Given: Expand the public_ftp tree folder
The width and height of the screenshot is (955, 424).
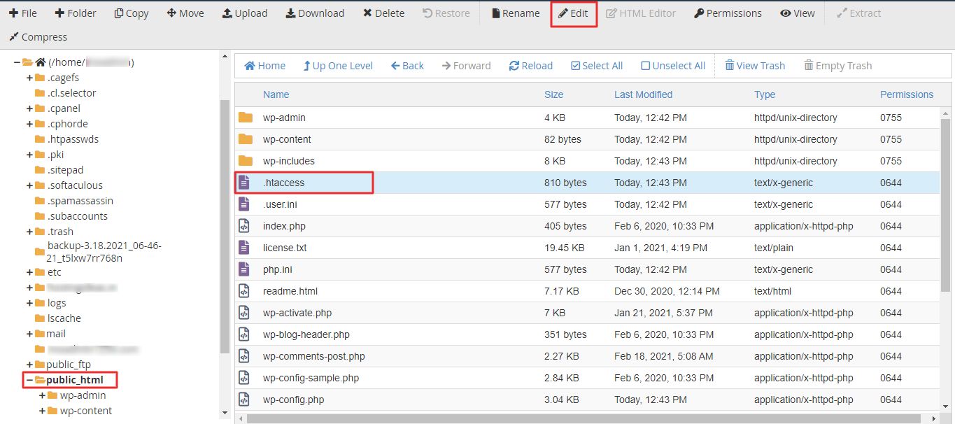Looking at the screenshot, I should (x=29, y=365).
